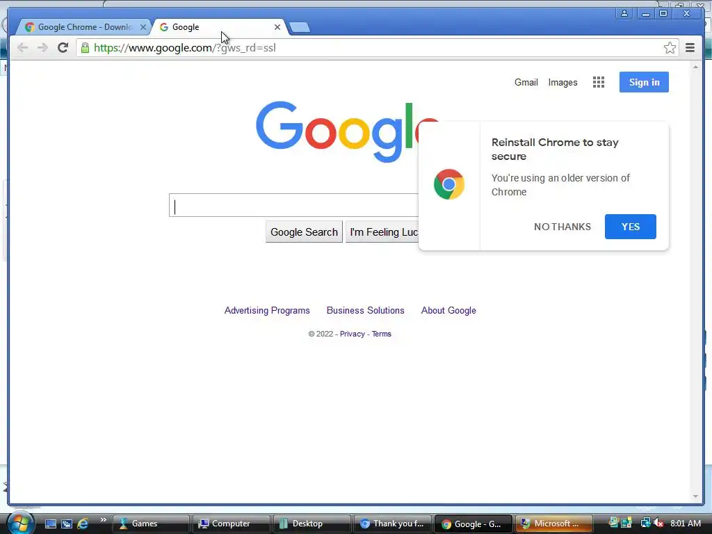Open the About Google link

point(448,311)
